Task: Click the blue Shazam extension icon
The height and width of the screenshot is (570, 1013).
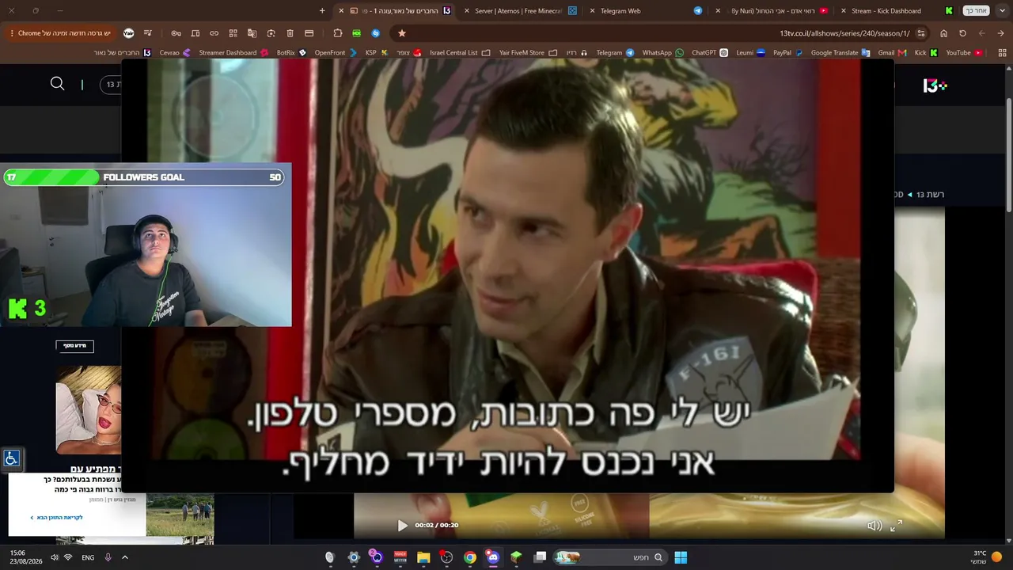Action: click(376, 33)
